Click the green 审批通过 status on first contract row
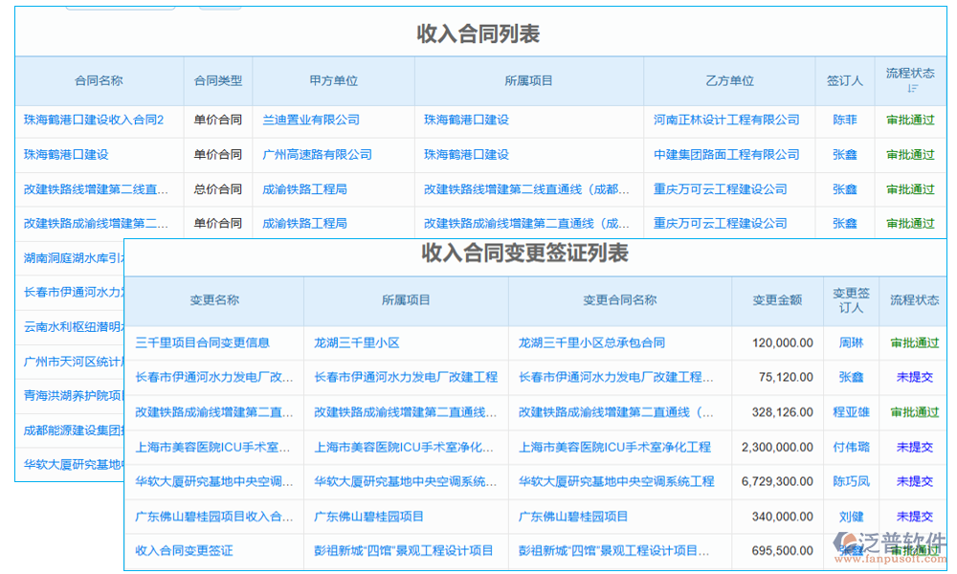 910,120
